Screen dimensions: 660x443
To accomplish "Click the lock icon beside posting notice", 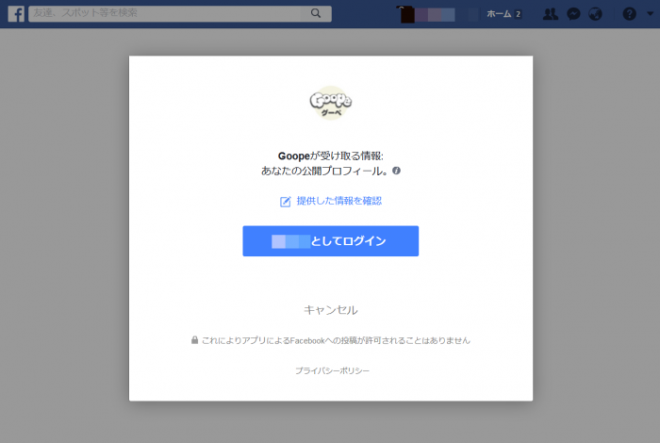I will click(x=194, y=340).
